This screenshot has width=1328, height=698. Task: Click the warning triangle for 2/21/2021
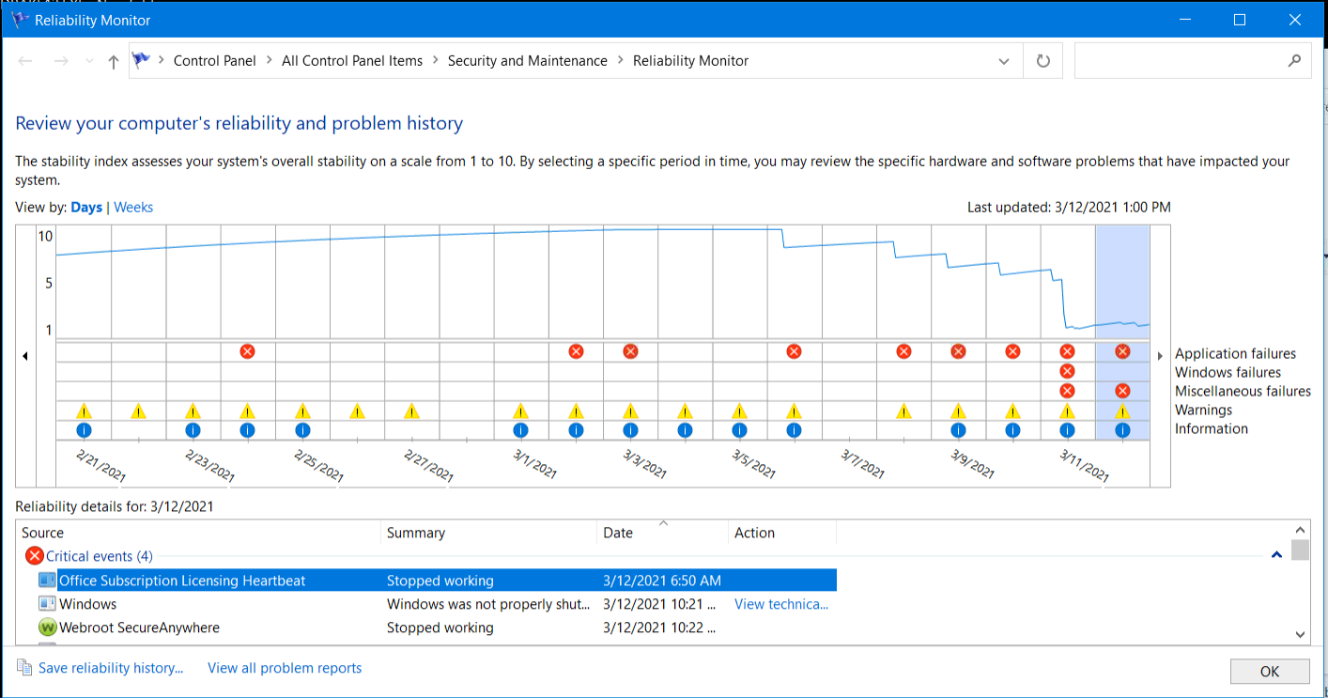pos(84,411)
